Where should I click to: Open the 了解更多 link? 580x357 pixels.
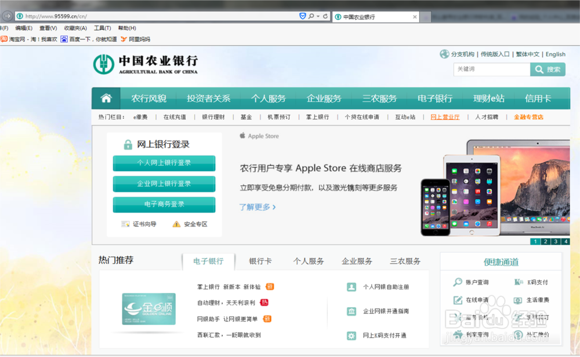(257, 207)
